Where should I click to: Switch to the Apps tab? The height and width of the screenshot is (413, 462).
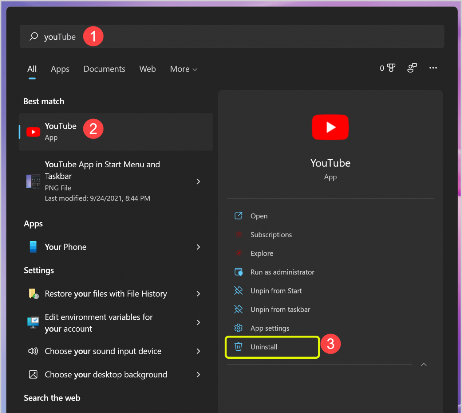pyautogui.click(x=60, y=69)
